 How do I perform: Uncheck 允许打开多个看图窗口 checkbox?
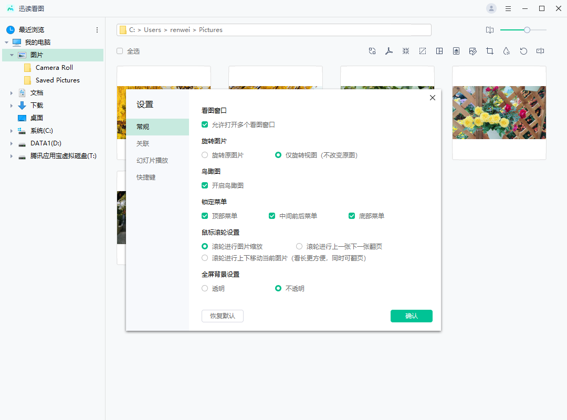click(x=205, y=125)
